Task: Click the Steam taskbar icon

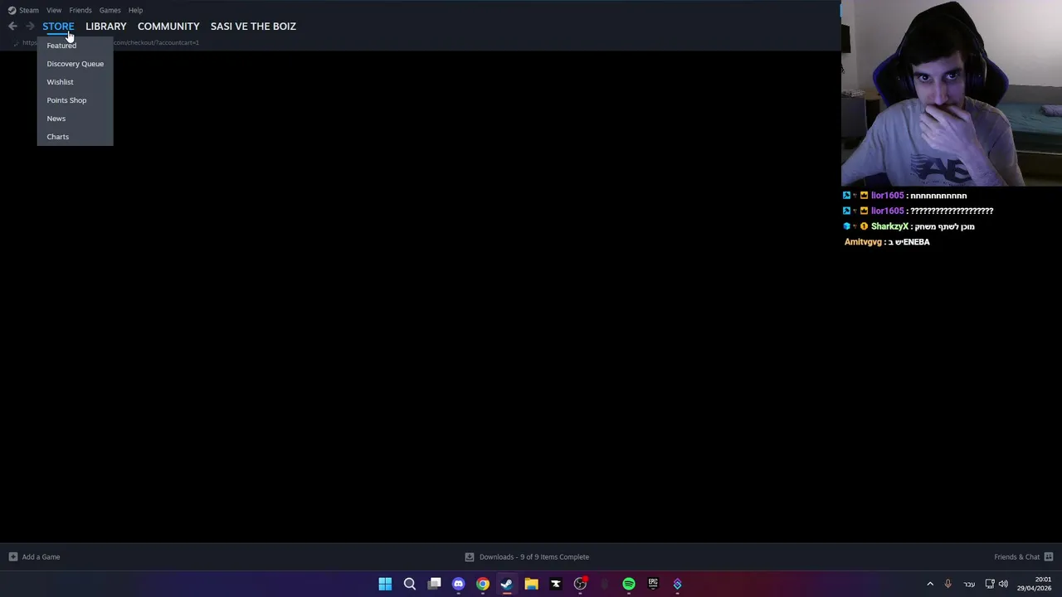Action: pyautogui.click(x=507, y=584)
